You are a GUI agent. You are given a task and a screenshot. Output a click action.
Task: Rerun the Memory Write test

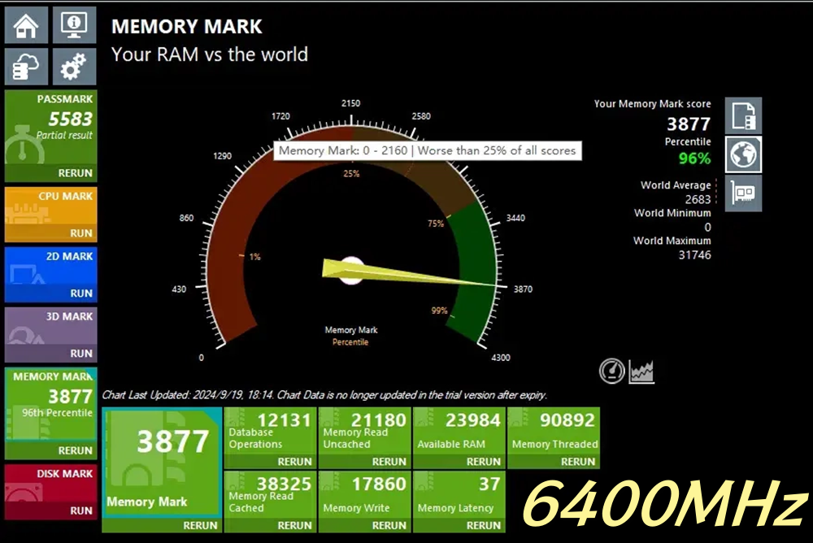(x=389, y=525)
